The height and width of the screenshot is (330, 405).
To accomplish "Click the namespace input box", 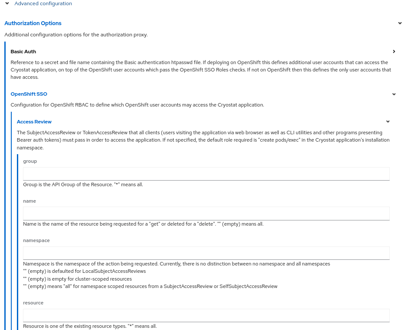I will [x=206, y=253].
